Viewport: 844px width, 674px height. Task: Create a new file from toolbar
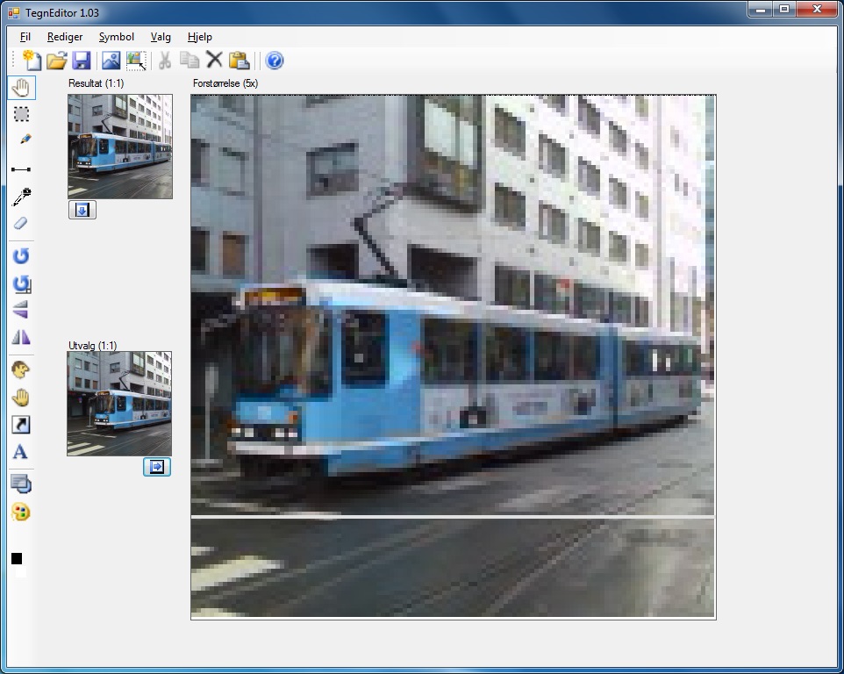32,61
